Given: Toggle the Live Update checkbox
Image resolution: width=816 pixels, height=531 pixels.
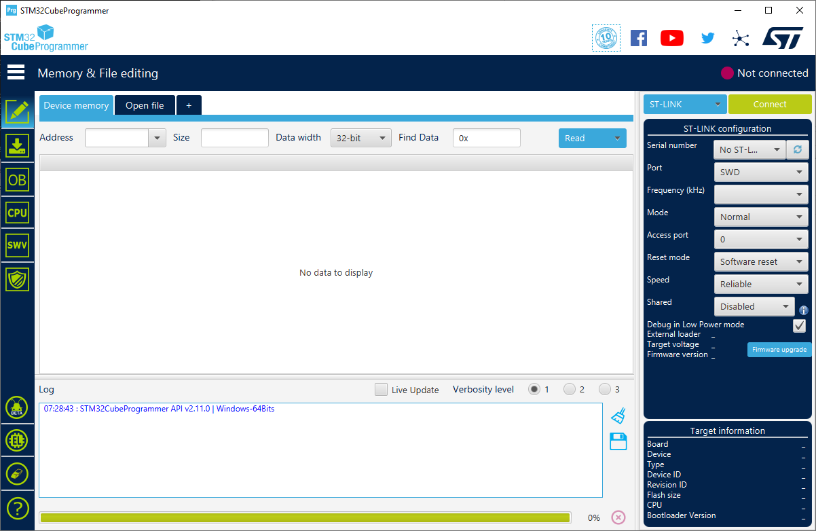Looking at the screenshot, I should tap(382, 390).
